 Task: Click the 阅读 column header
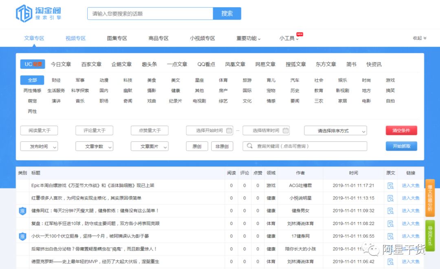coord(231,173)
